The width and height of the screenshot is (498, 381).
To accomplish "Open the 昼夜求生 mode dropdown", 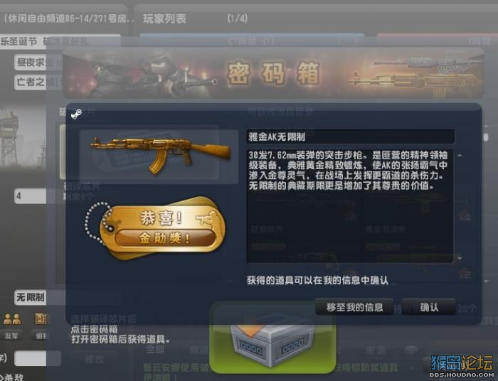I will click(x=31, y=63).
